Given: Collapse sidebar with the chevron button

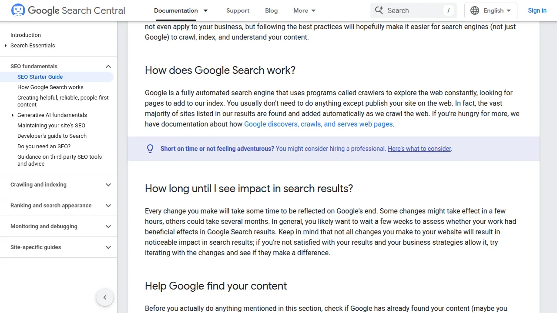Looking at the screenshot, I should [105, 297].
